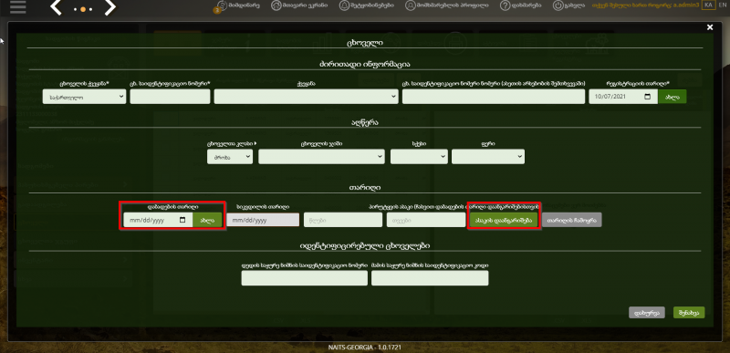Click the greyed death date field

pyautogui.click(x=263, y=221)
